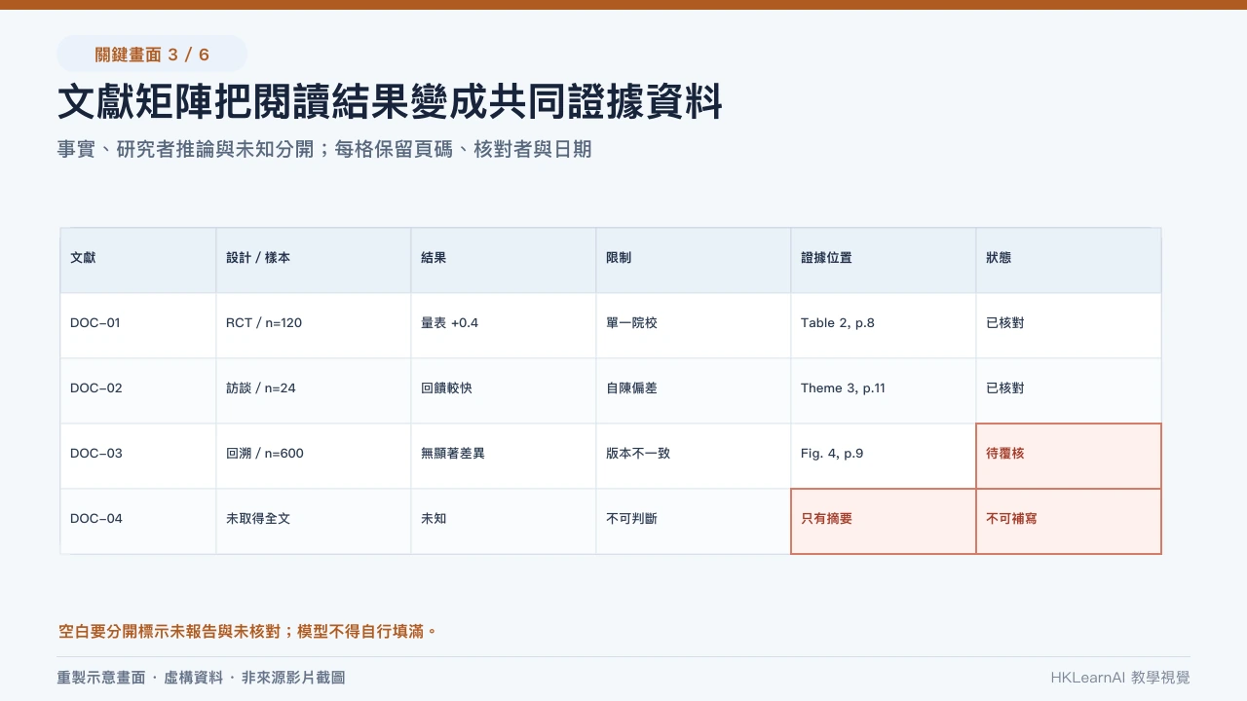Select the 回饋較快 cell

pos(504,388)
